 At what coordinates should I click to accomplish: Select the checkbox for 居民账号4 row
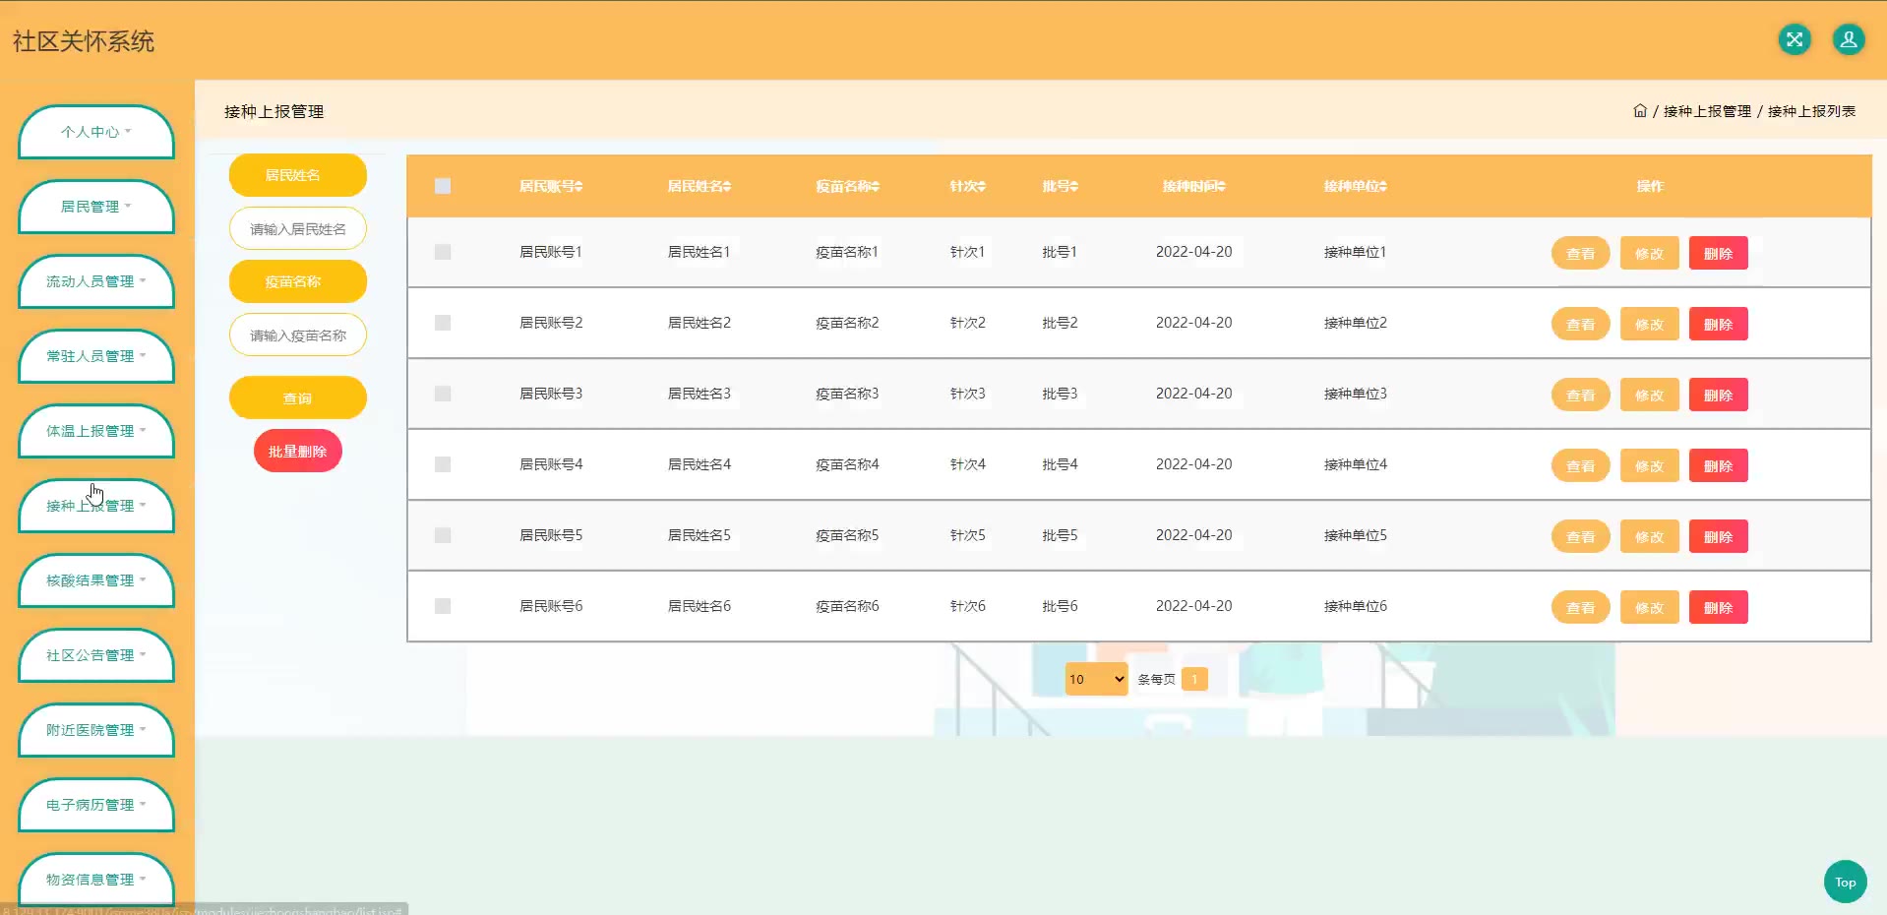[x=443, y=464]
